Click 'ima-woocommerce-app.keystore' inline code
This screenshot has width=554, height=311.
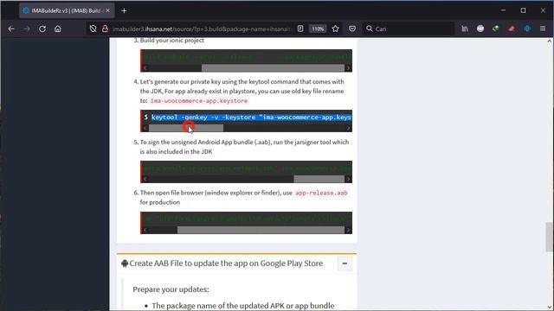[x=199, y=101]
